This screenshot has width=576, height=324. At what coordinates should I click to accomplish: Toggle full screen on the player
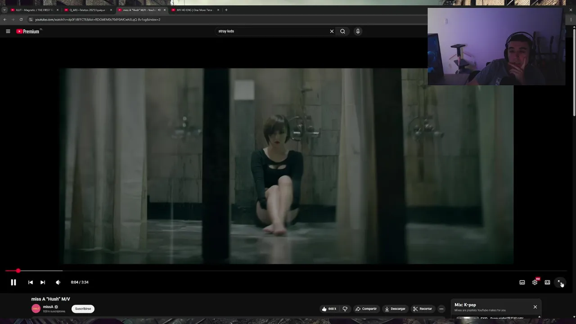[x=560, y=282]
